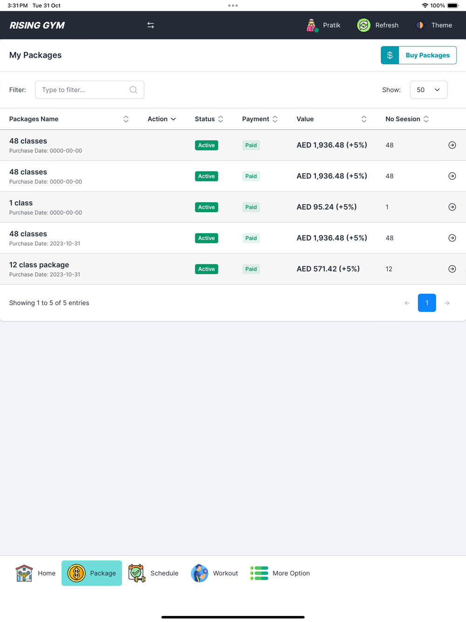Viewport: 466px width, 622px height.
Task: Open Pratik user profile avatar
Action: point(312,25)
